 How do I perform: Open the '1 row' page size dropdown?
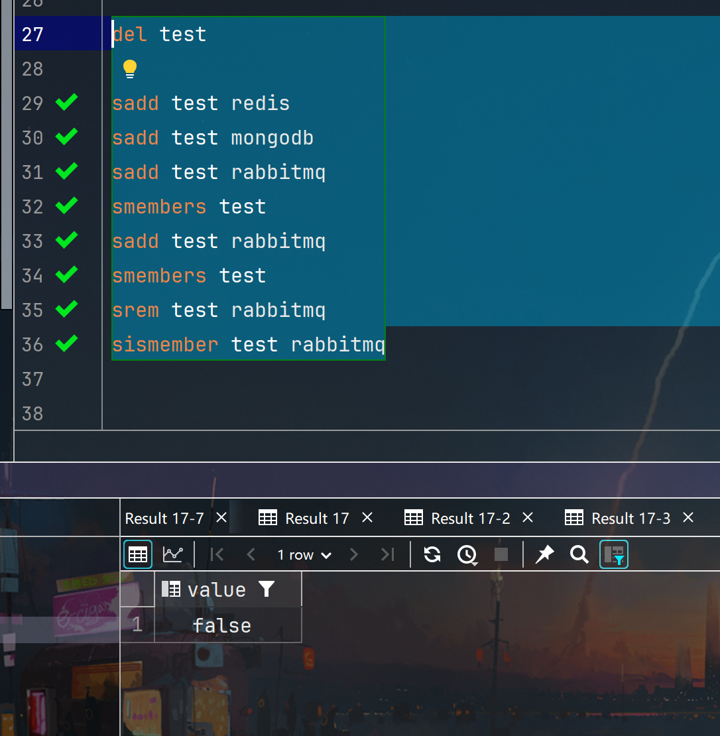[304, 555]
